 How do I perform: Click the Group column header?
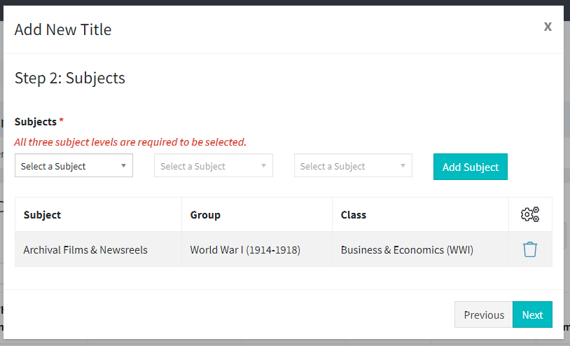click(x=205, y=215)
